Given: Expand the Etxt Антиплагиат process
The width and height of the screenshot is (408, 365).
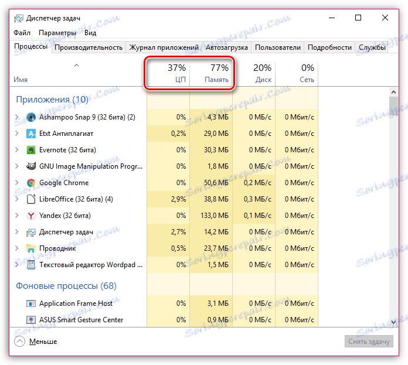Looking at the screenshot, I should pos(17,134).
